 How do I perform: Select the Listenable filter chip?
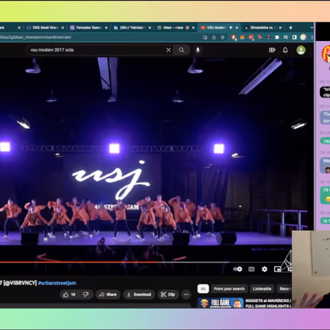tap(262, 289)
